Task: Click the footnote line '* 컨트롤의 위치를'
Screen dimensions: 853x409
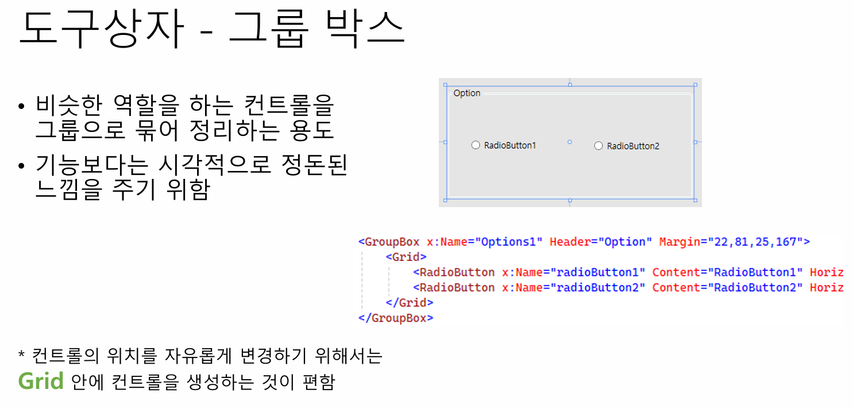Action: (x=200, y=356)
